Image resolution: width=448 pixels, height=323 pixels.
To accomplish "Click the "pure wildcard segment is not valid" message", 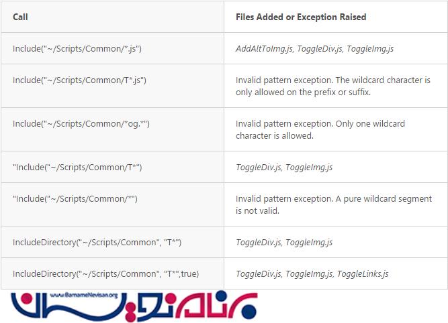I will point(331,205).
